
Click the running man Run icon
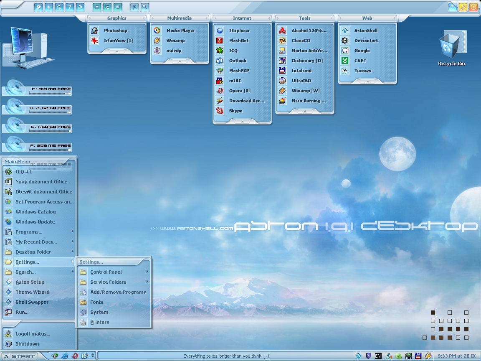click(x=134, y=7)
